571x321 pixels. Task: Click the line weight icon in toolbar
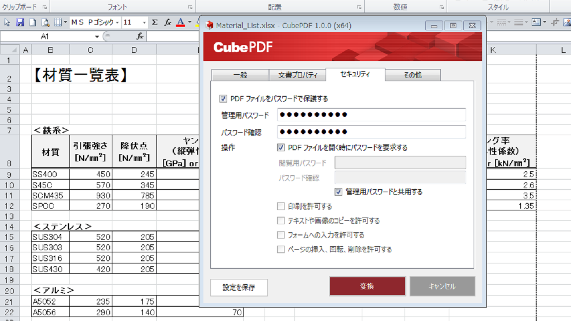tap(518, 22)
